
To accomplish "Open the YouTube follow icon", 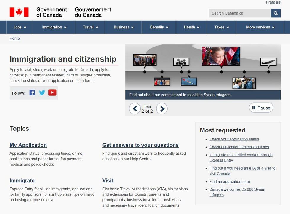I will point(52,92).
